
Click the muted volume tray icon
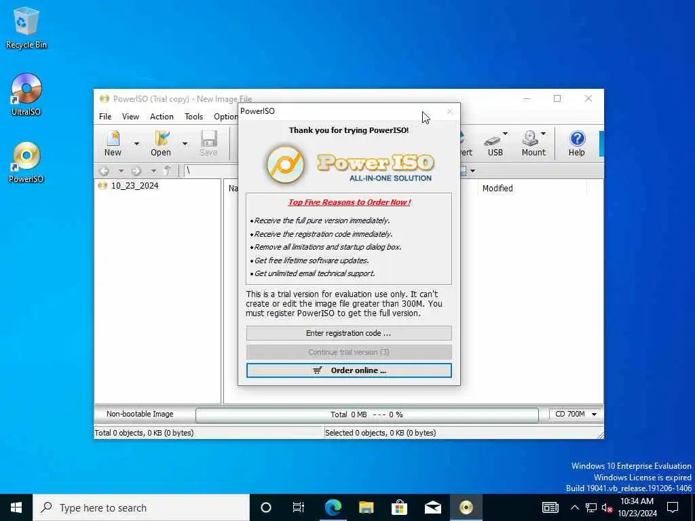pyautogui.click(x=607, y=508)
